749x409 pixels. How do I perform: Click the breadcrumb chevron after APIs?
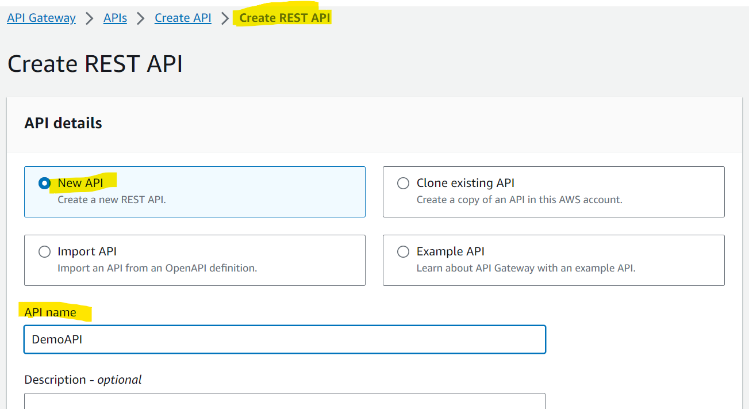(141, 18)
